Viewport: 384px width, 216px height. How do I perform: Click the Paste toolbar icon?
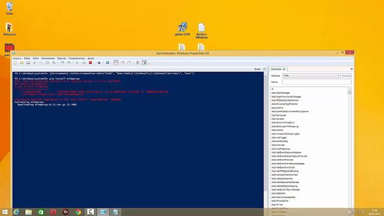point(47,63)
